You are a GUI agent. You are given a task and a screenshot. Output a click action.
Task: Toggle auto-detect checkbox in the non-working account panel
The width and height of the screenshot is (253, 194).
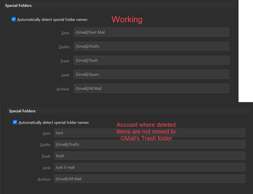point(15,122)
